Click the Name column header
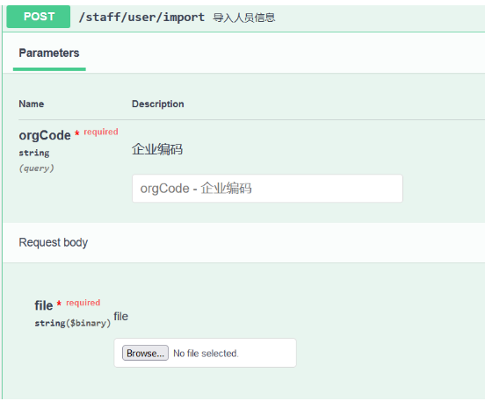Viewport: 485px width, 401px height. (x=32, y=104)
